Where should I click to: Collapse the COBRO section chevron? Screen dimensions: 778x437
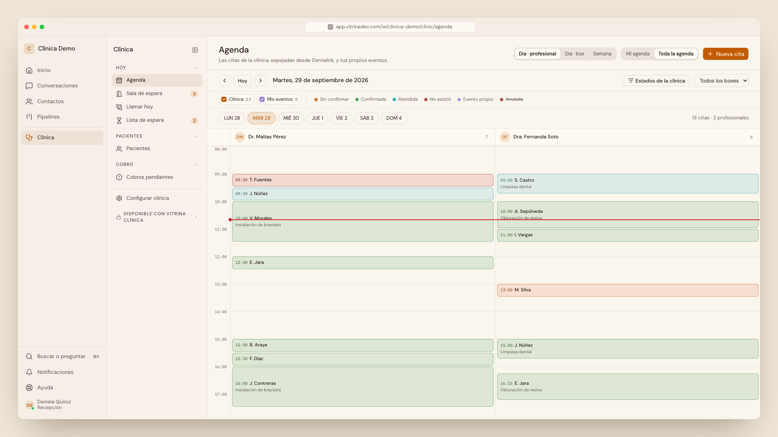point(196,165)
